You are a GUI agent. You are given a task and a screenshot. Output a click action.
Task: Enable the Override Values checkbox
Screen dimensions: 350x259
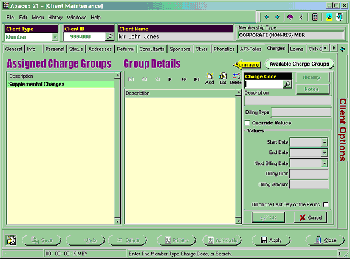[x=247, y=123]
